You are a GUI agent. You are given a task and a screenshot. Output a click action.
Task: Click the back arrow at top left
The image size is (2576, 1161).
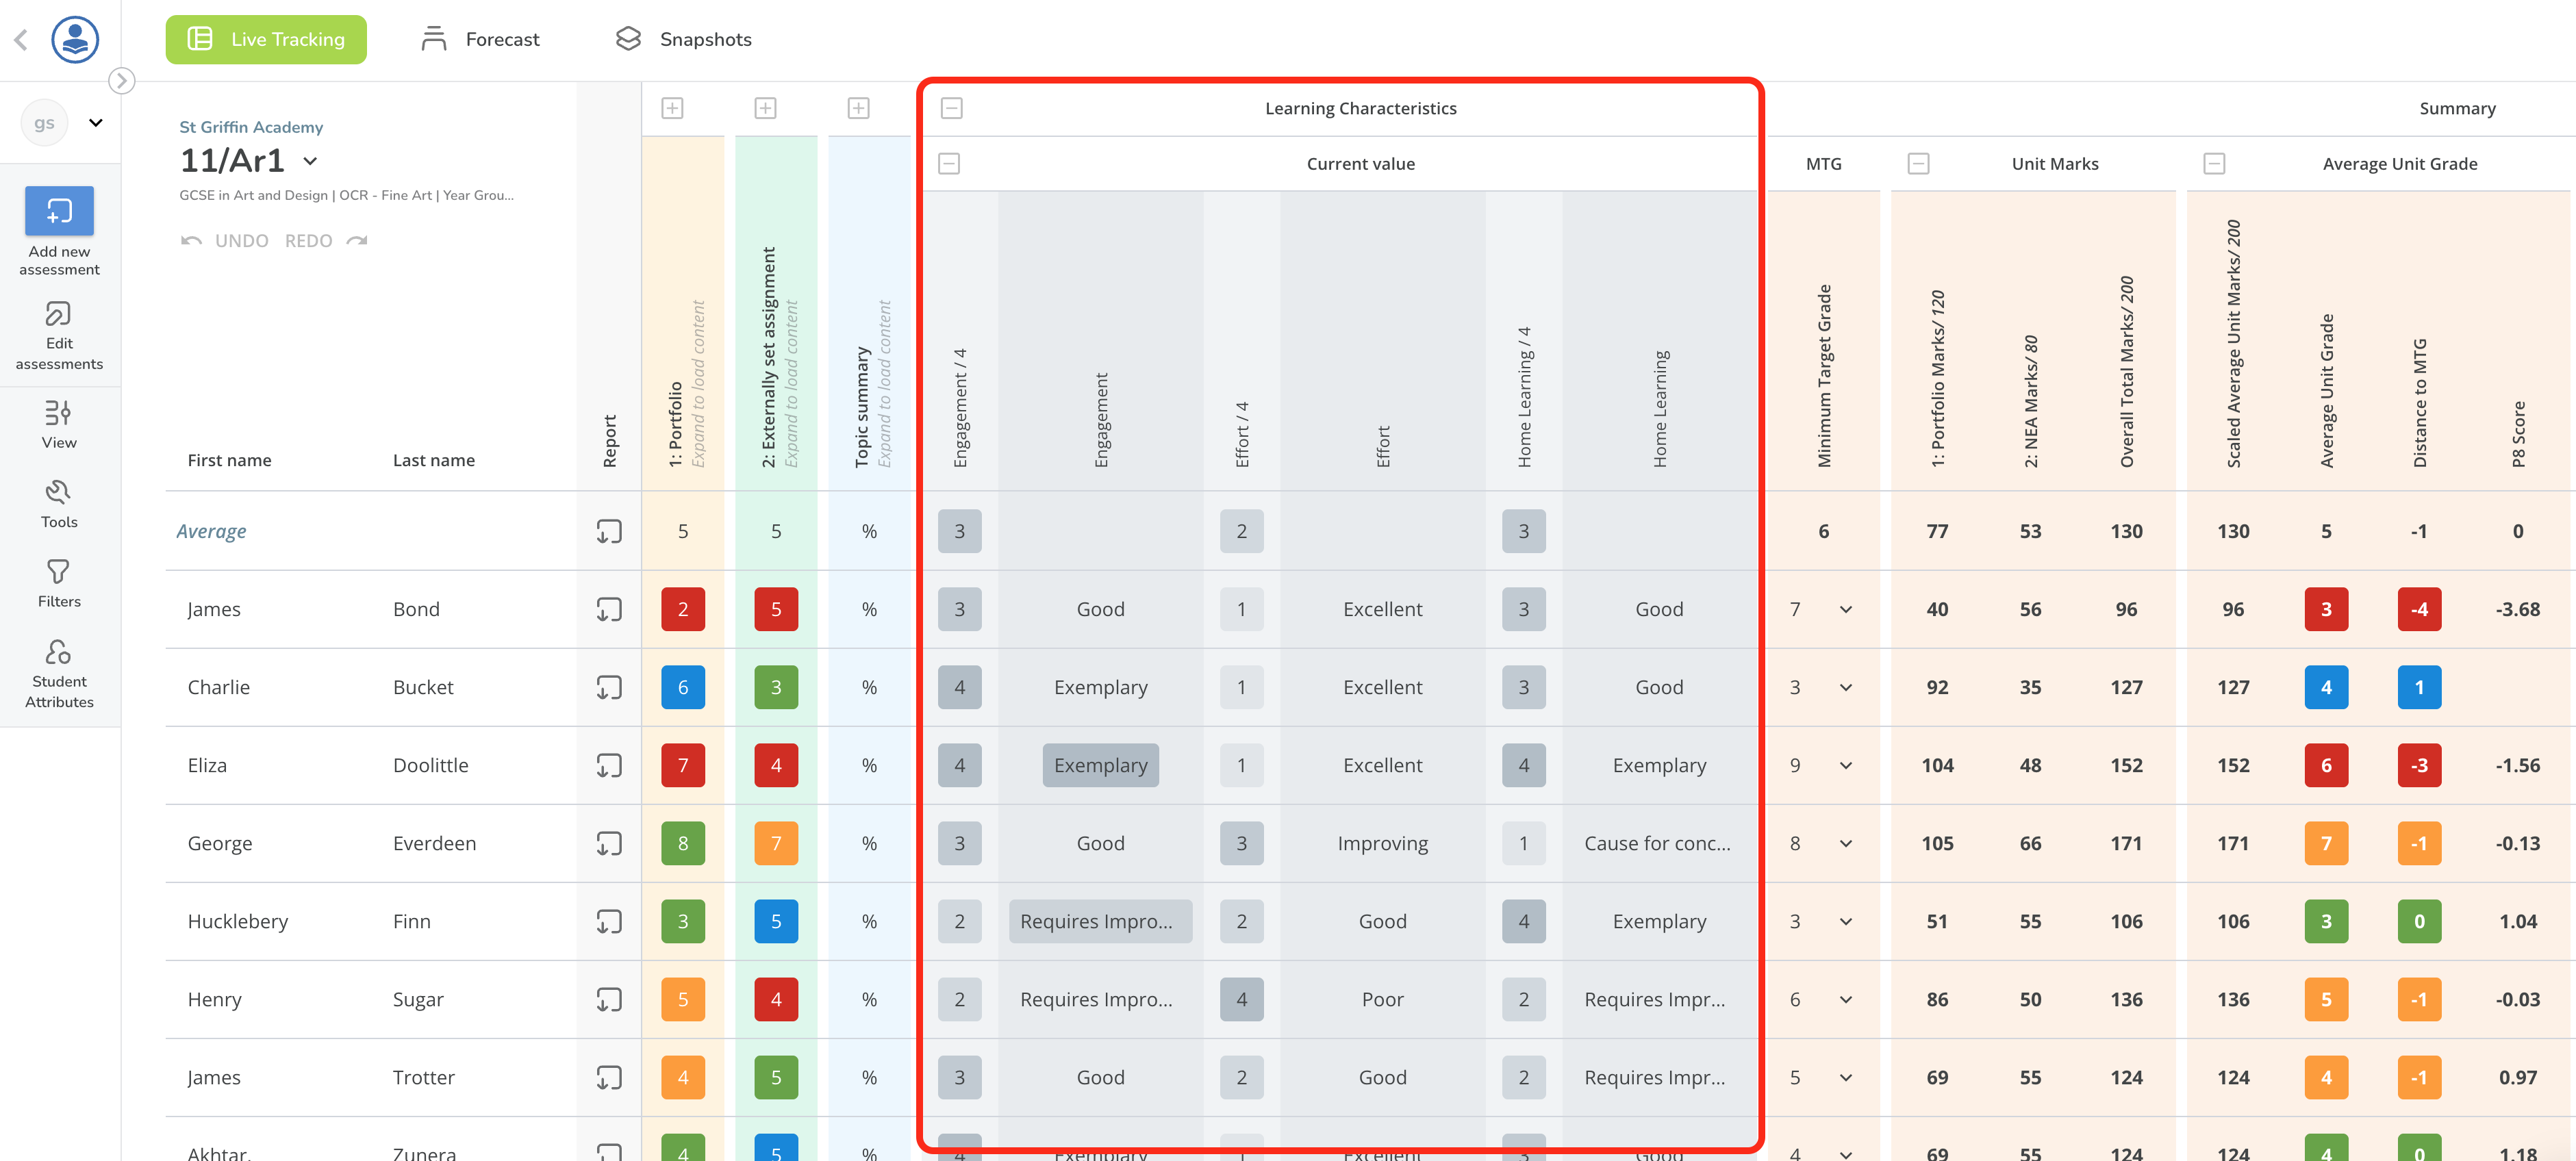point(21,40)
